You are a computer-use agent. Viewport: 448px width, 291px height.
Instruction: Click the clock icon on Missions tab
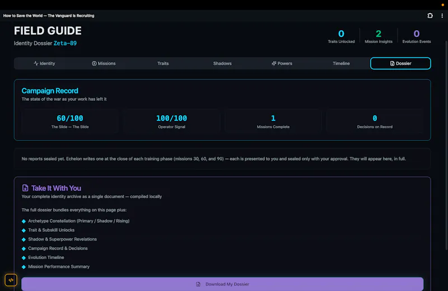coord(94,63)
